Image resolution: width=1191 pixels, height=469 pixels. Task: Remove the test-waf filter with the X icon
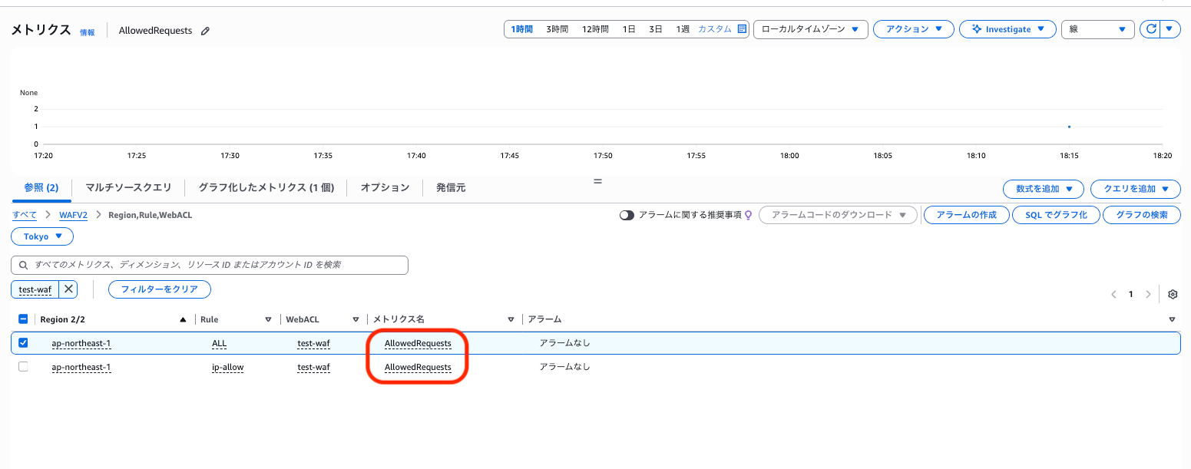68,289
